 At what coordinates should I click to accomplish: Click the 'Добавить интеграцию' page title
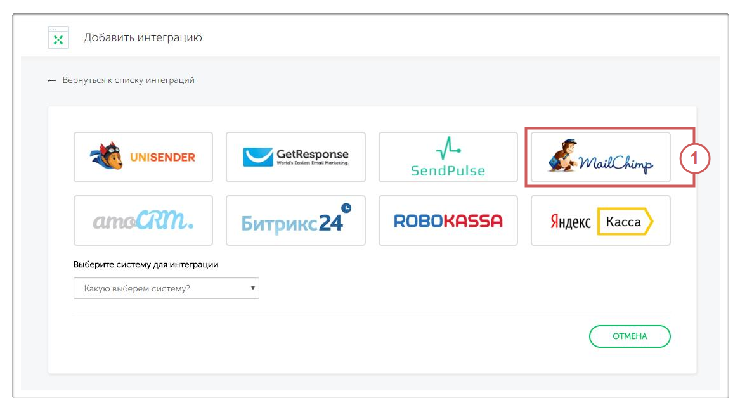pos(143,38)
